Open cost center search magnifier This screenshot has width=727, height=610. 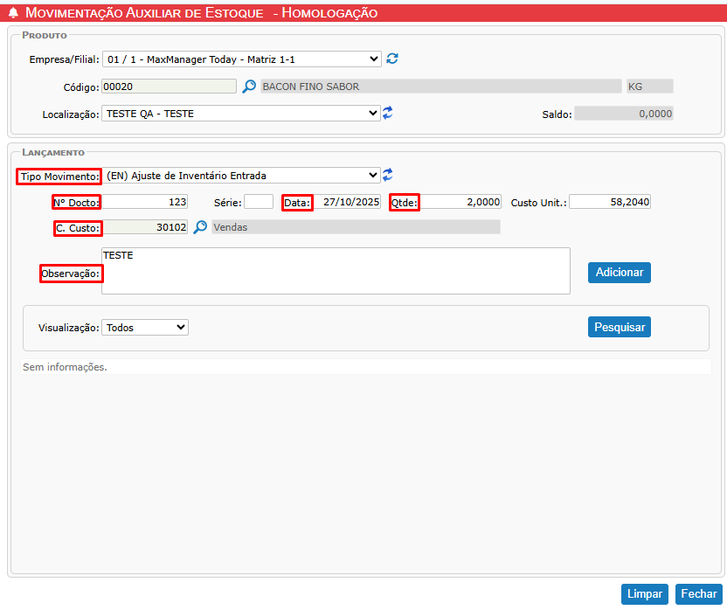200,227
